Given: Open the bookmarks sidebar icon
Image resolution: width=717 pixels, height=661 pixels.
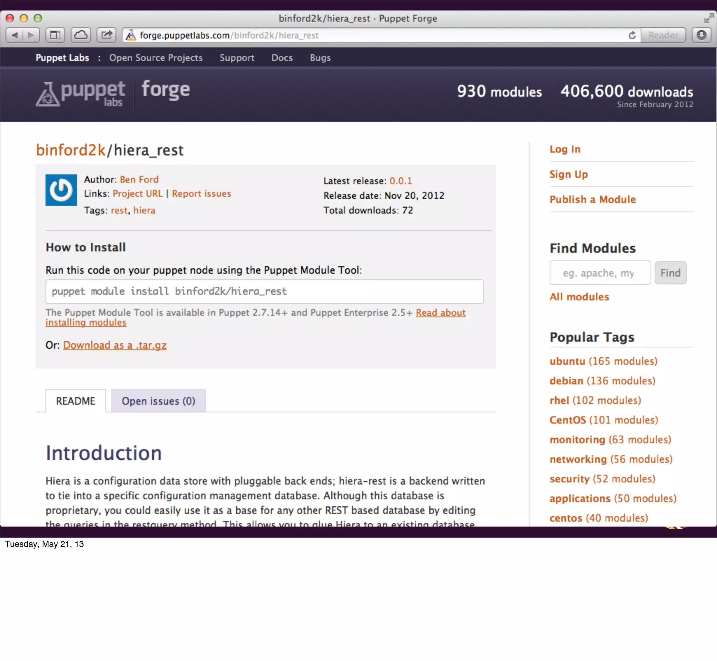Looking at the screenshot, I should (x=55, y=35).
